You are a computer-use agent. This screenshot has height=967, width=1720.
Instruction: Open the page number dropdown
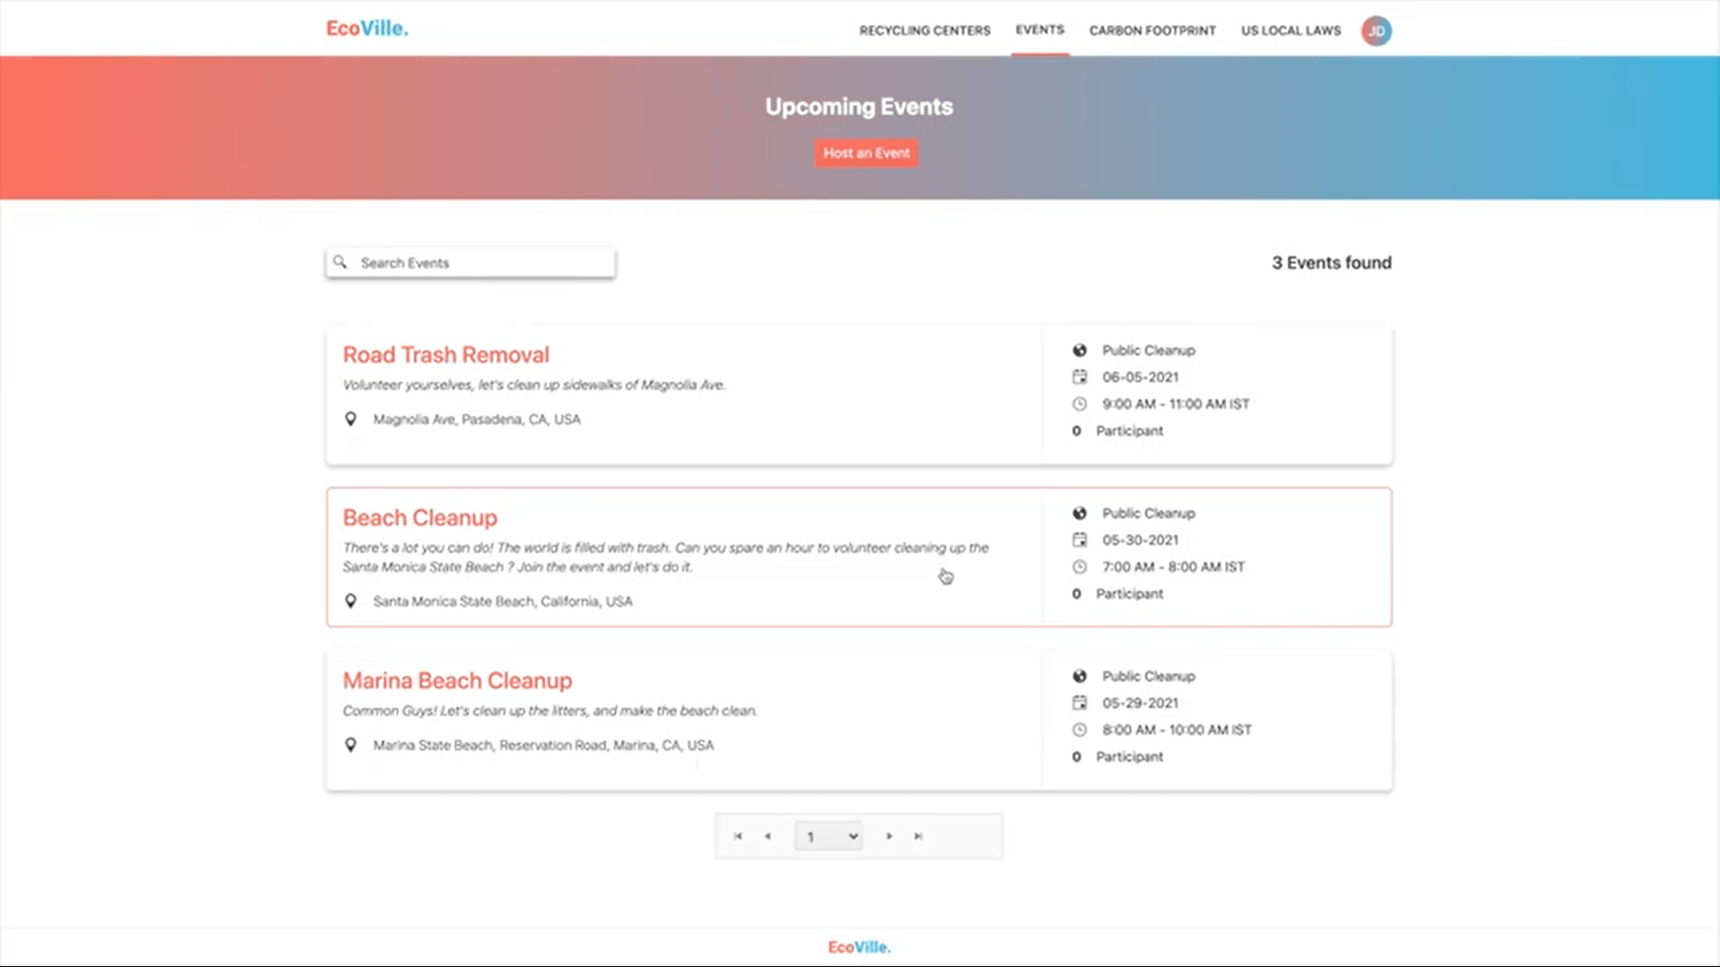tap(829, 836)
